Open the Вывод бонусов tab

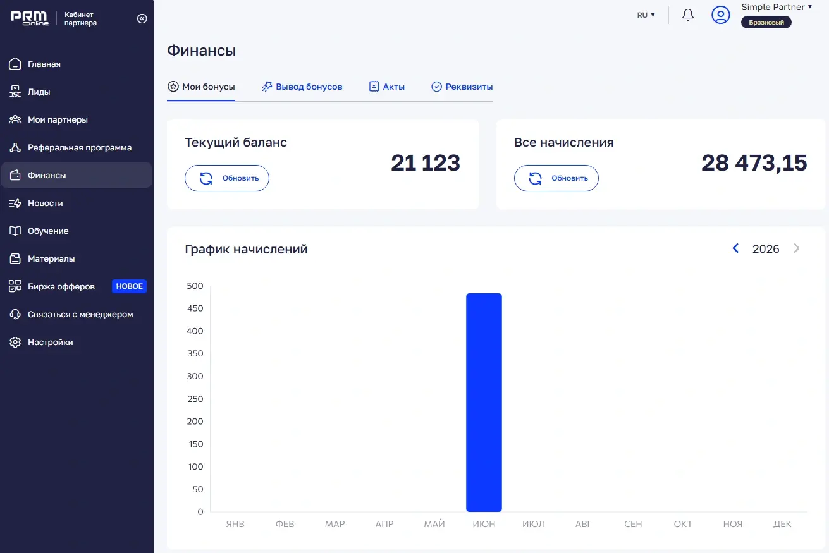click(302, 87)
